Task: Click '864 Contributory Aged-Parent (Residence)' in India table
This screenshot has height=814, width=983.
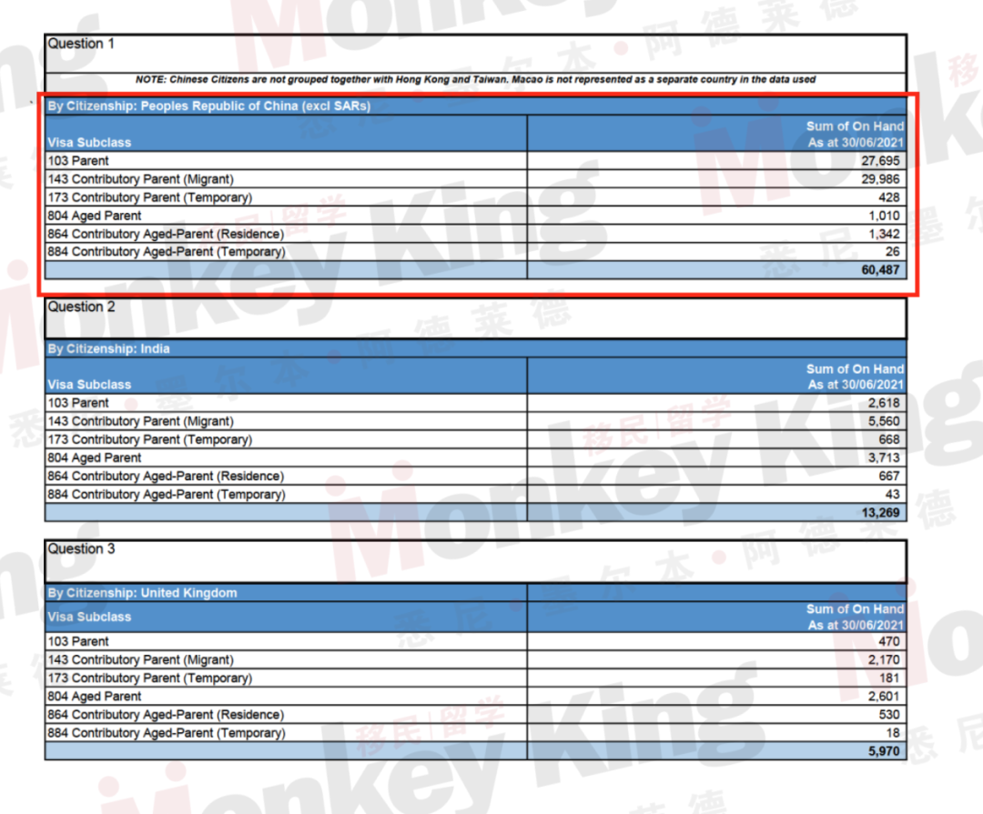Action: pyautogui.click(x=166, y=477)
